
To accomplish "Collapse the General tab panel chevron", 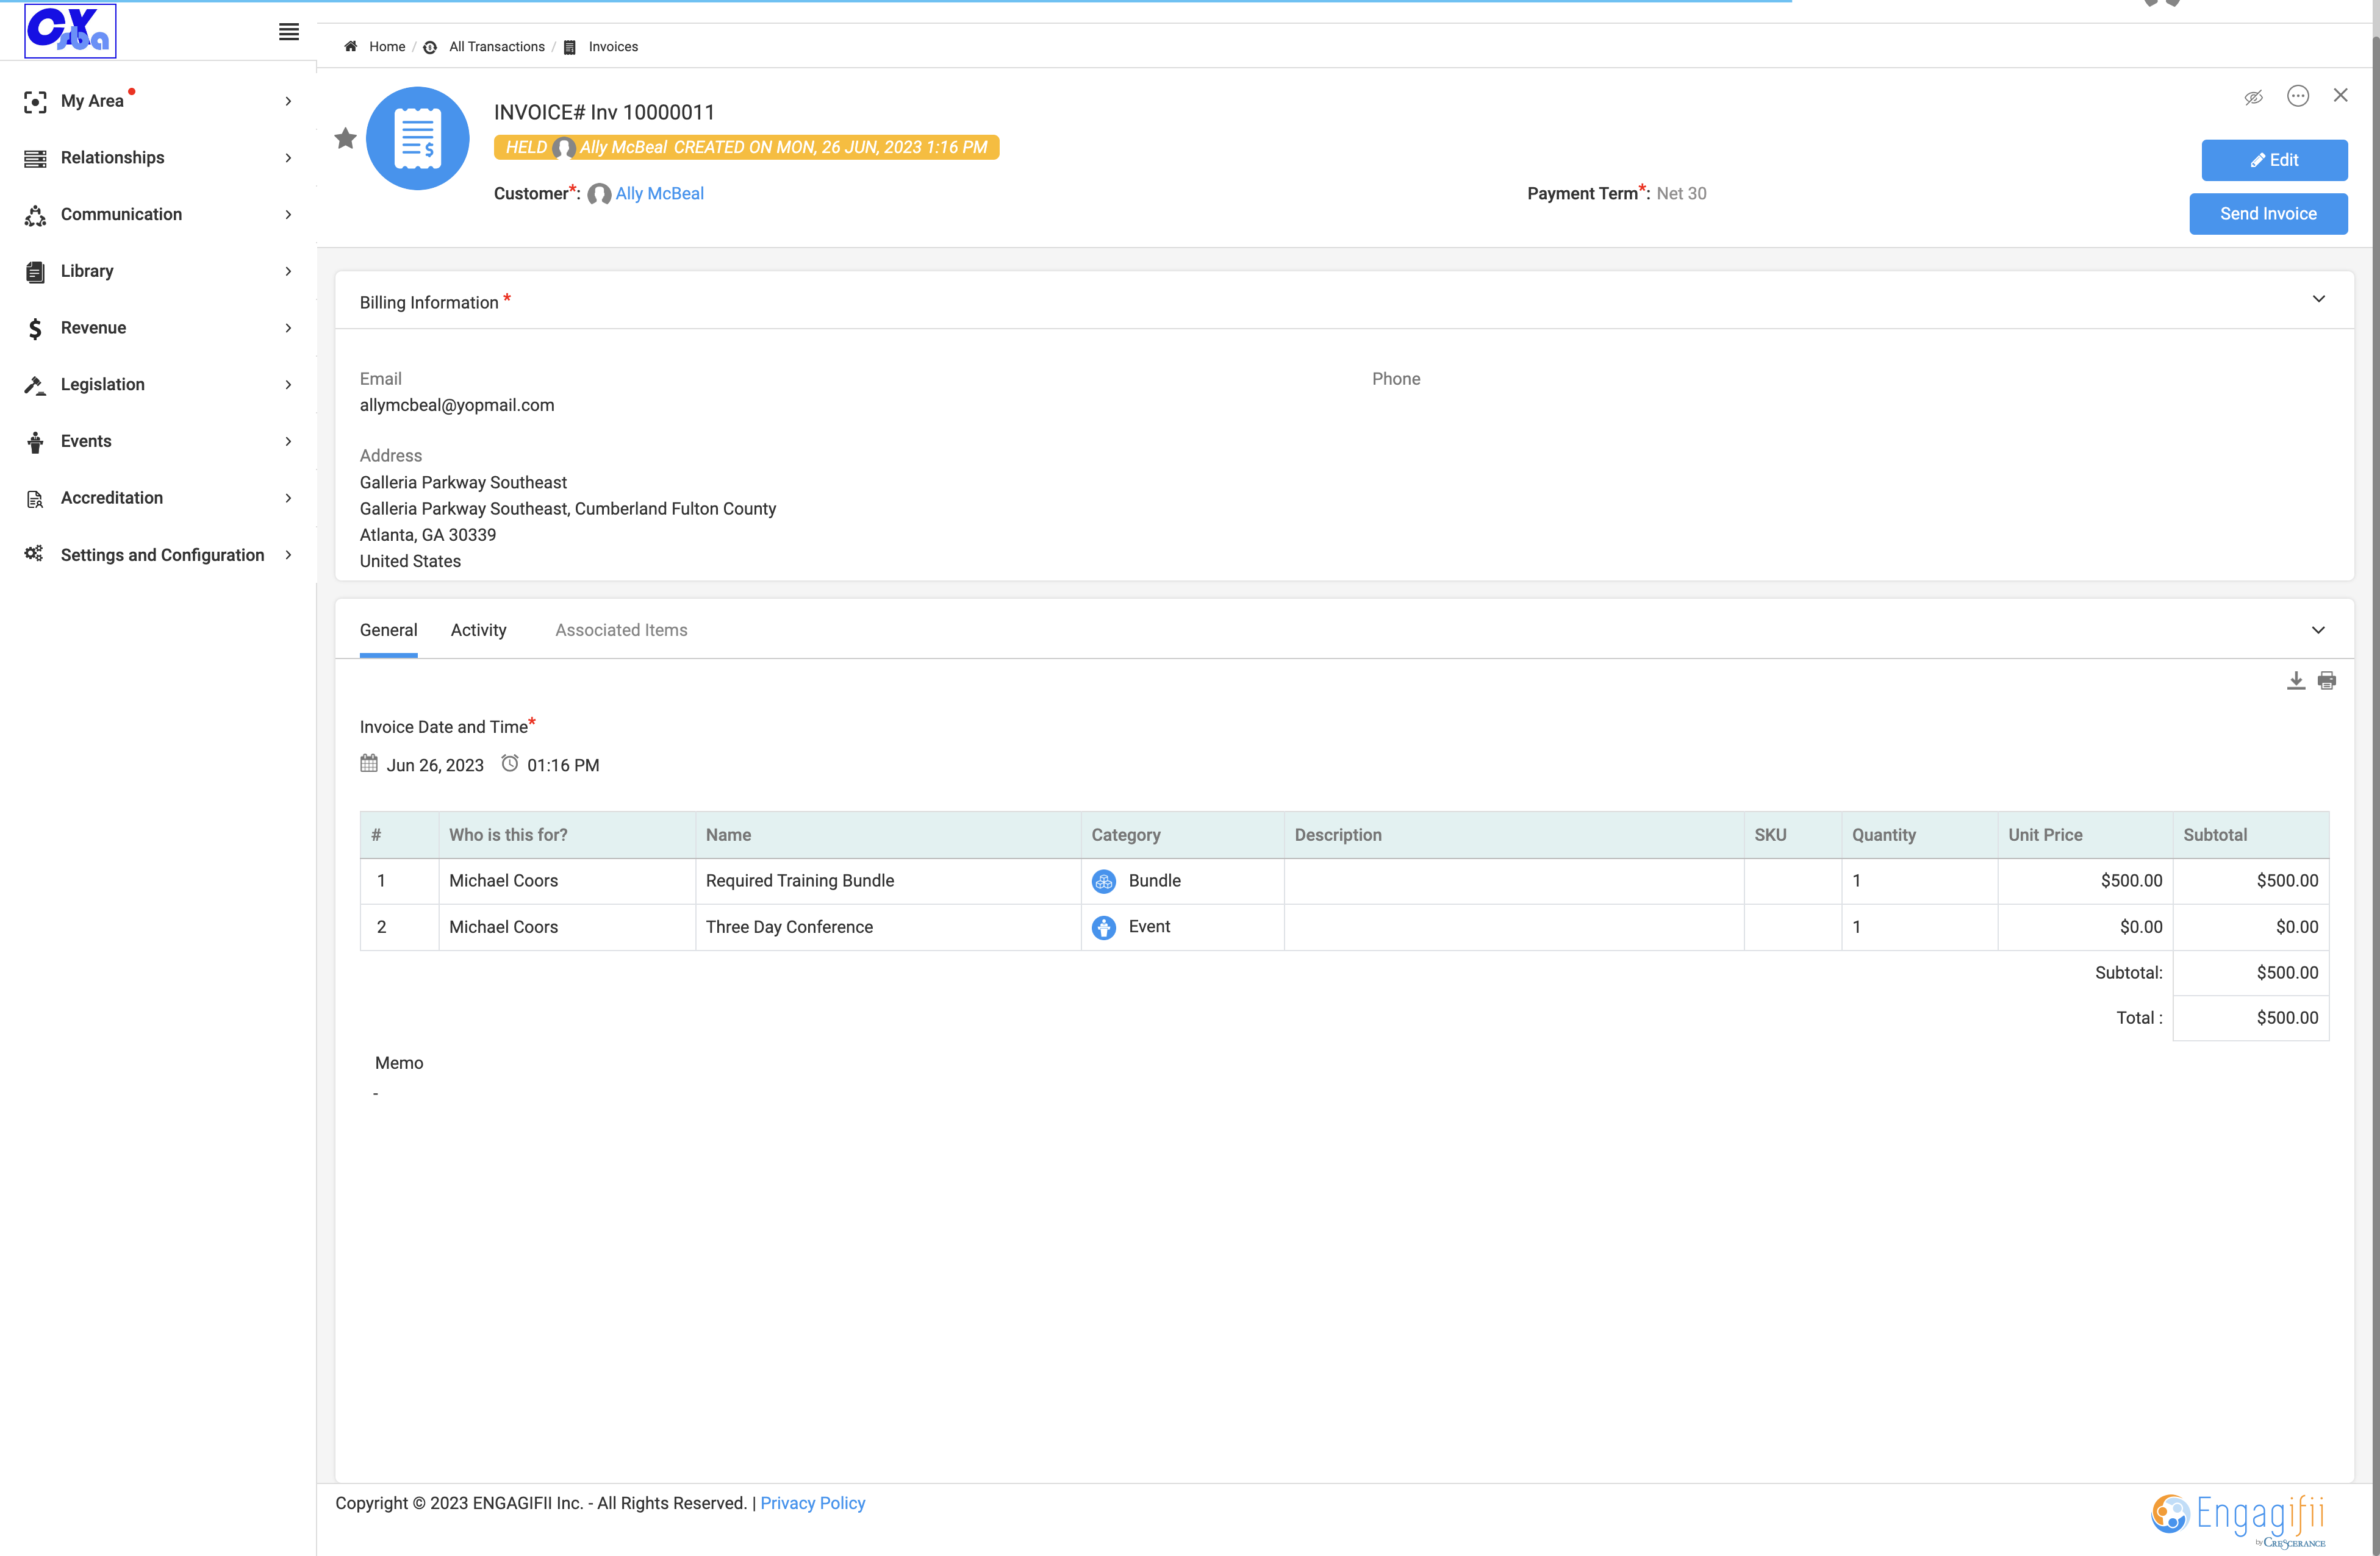I will coord(2319,630).
